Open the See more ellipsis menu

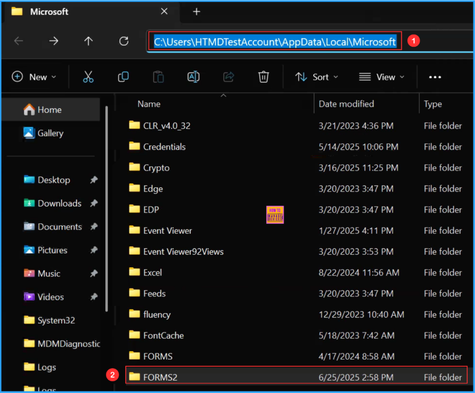[435, 77]
